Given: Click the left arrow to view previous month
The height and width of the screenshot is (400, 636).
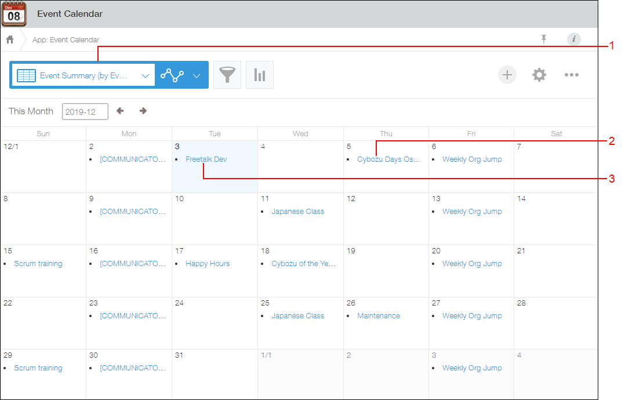Looking at the screenshot, I should (x=120, y=111).
